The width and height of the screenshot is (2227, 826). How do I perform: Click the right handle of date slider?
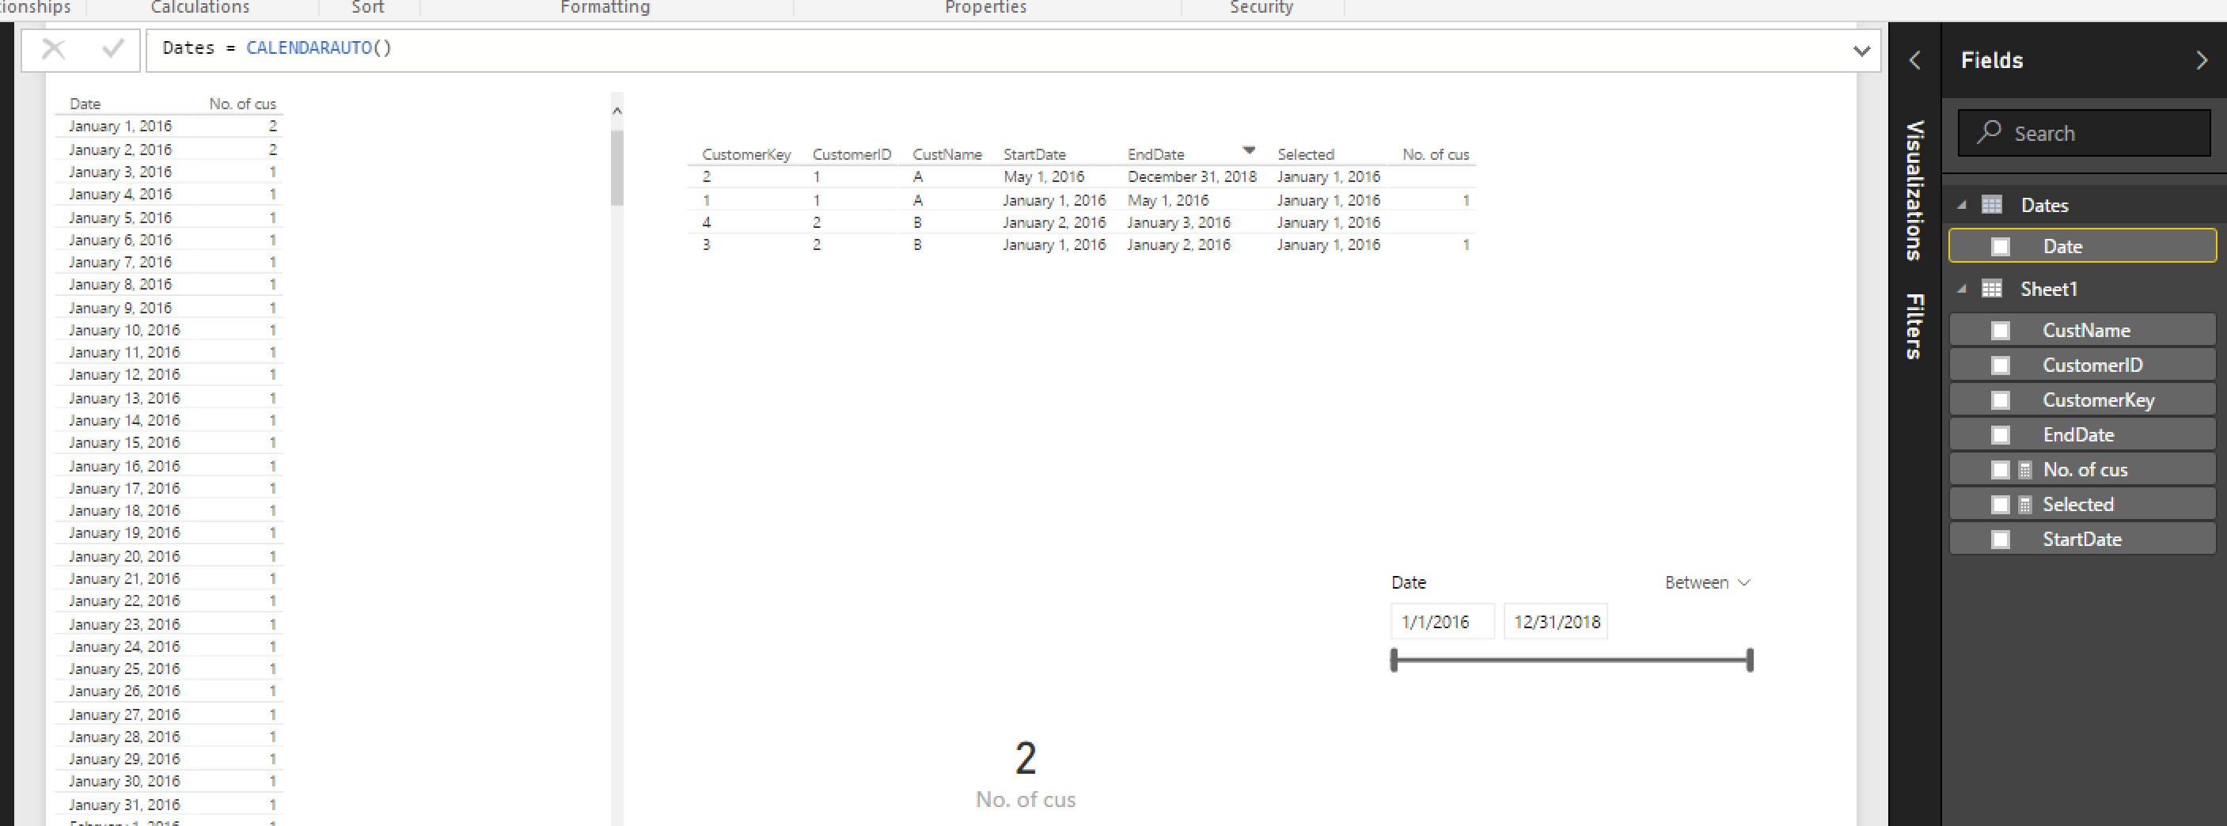click(x=1750, y=660)
